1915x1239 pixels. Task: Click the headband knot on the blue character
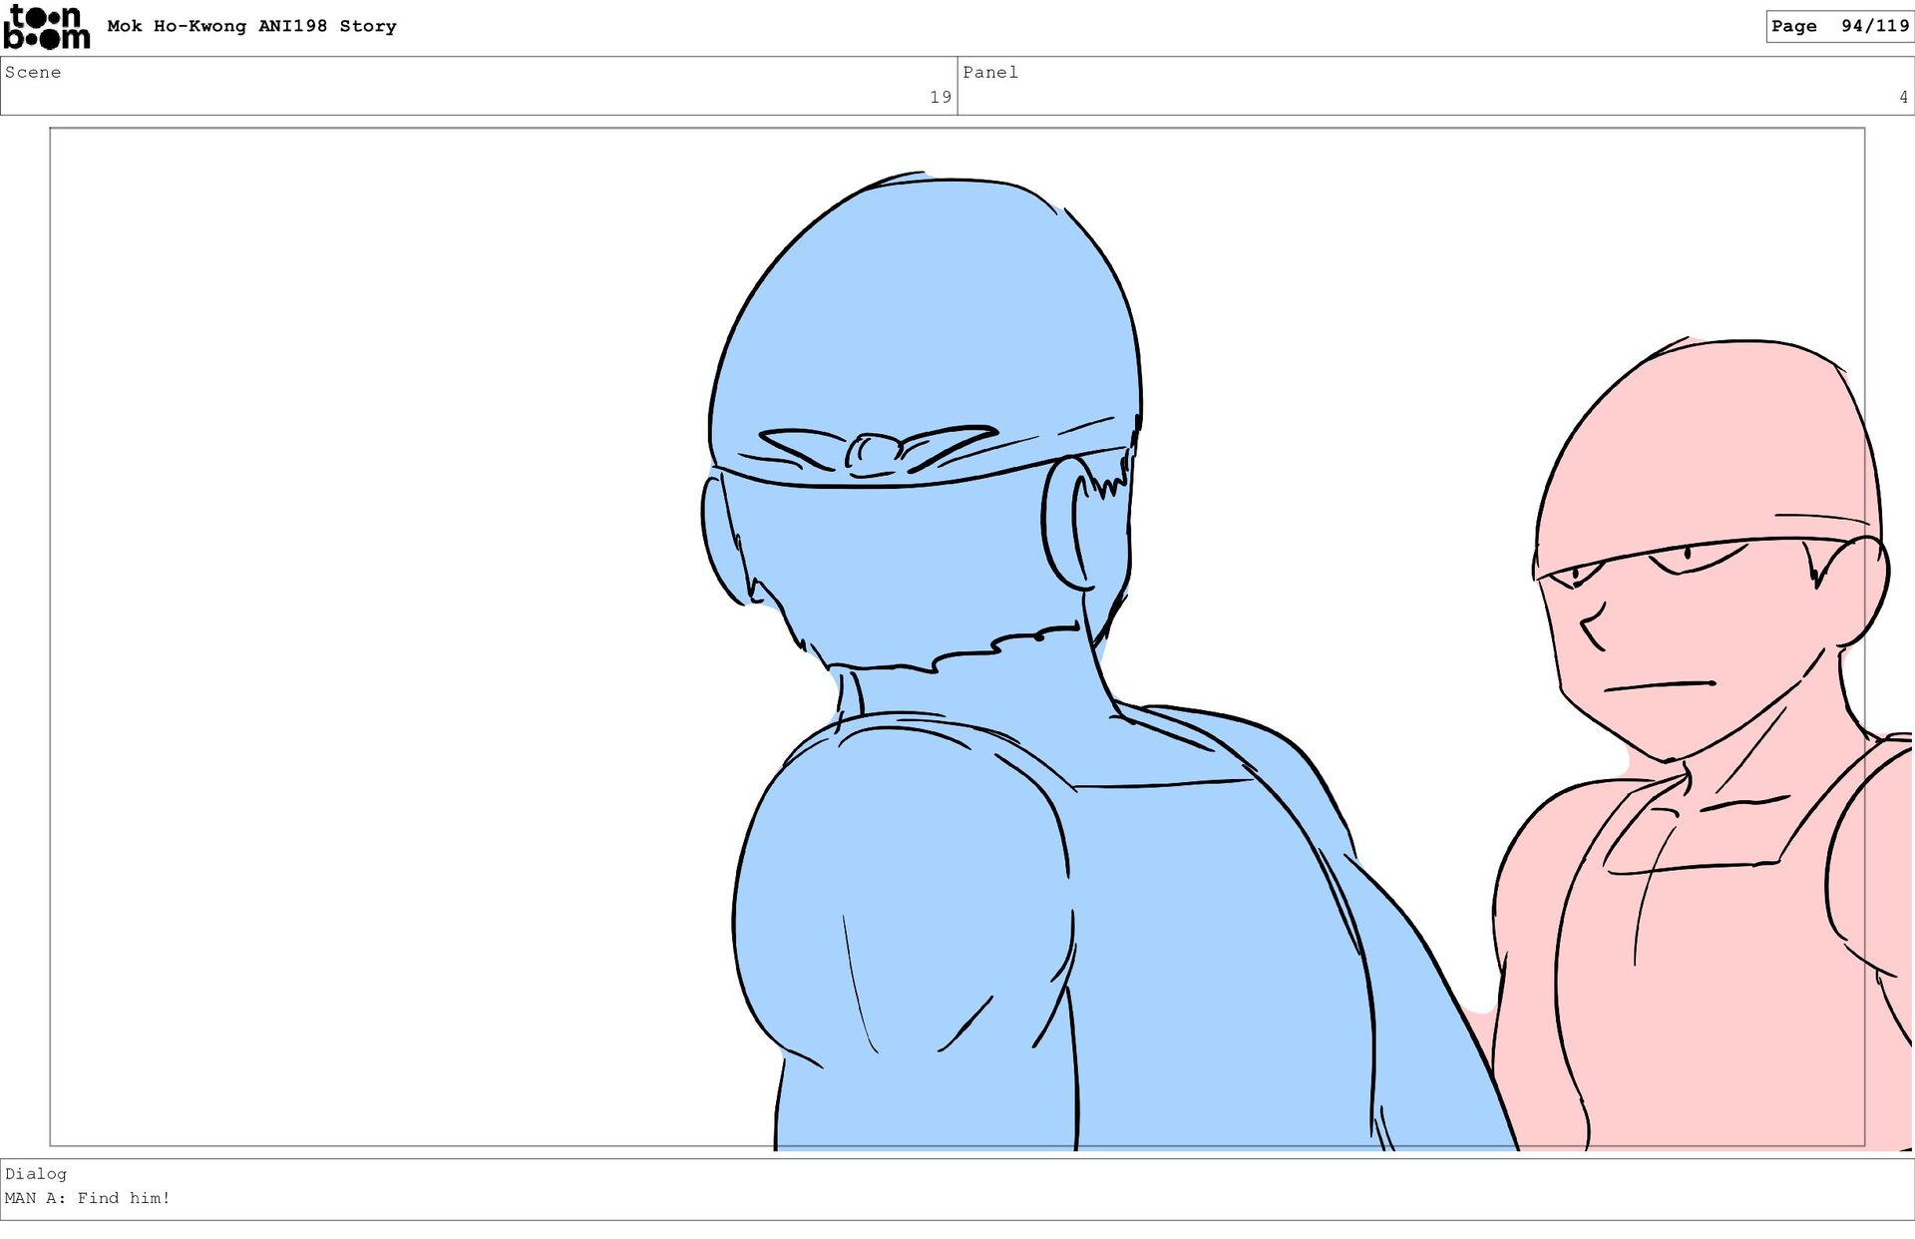(876, 452)
